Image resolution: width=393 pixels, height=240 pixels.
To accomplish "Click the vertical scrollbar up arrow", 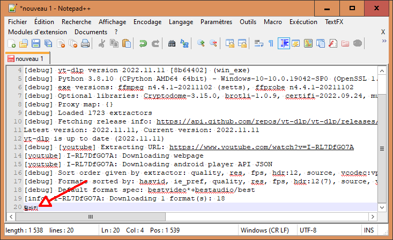I will click(382, 71).
